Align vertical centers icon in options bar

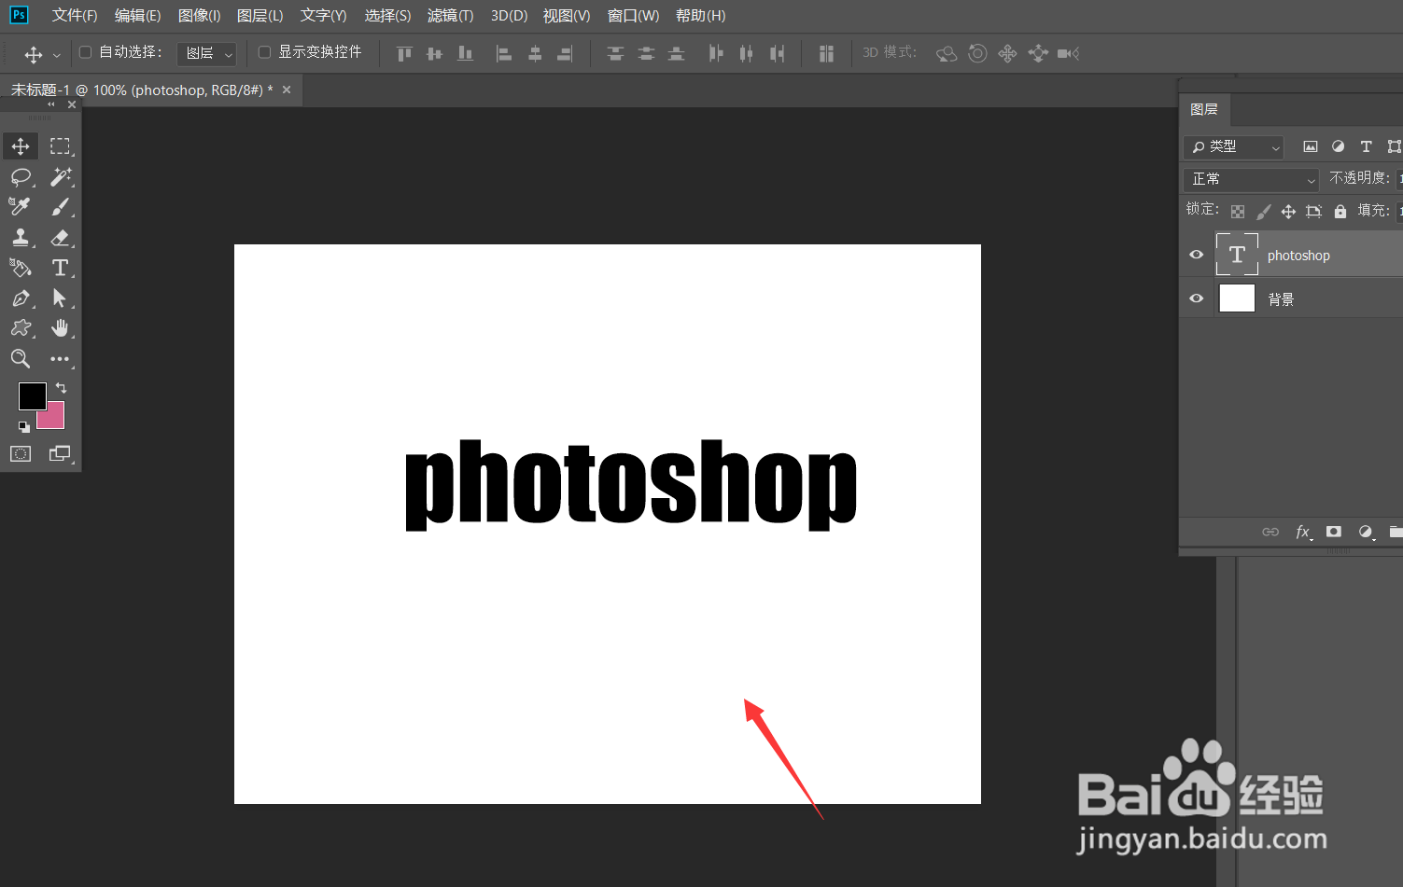coord(434,54)
